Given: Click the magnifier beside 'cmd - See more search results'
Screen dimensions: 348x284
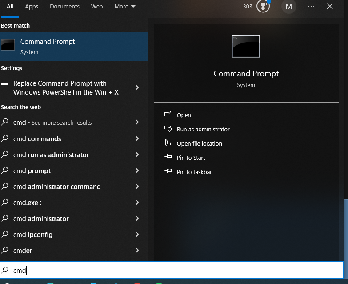Looking at the screenshot, I should pos(4,122).
